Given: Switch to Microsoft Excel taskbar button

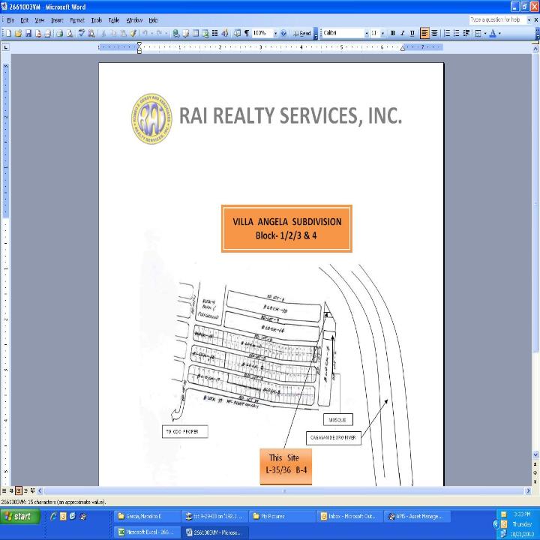Looking at the screenshot, I should (x=148, y=532).
